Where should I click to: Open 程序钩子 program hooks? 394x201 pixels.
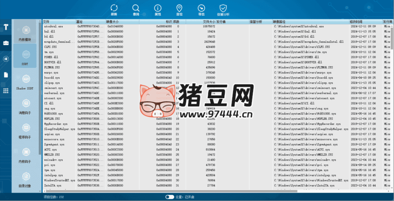25,131
